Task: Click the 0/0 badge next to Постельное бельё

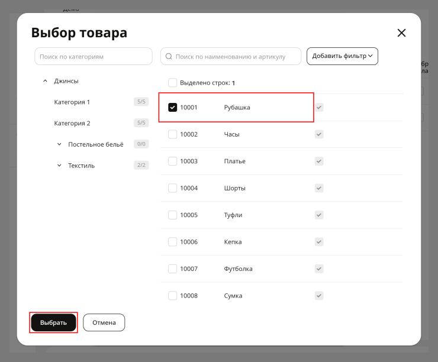Action: [x=141, y=144]
